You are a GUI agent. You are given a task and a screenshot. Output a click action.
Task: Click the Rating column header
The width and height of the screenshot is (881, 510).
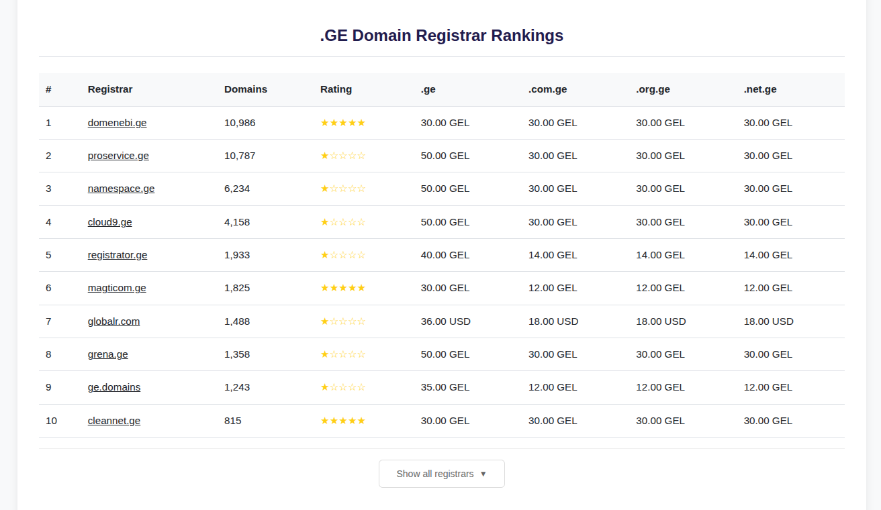[336, 89]
